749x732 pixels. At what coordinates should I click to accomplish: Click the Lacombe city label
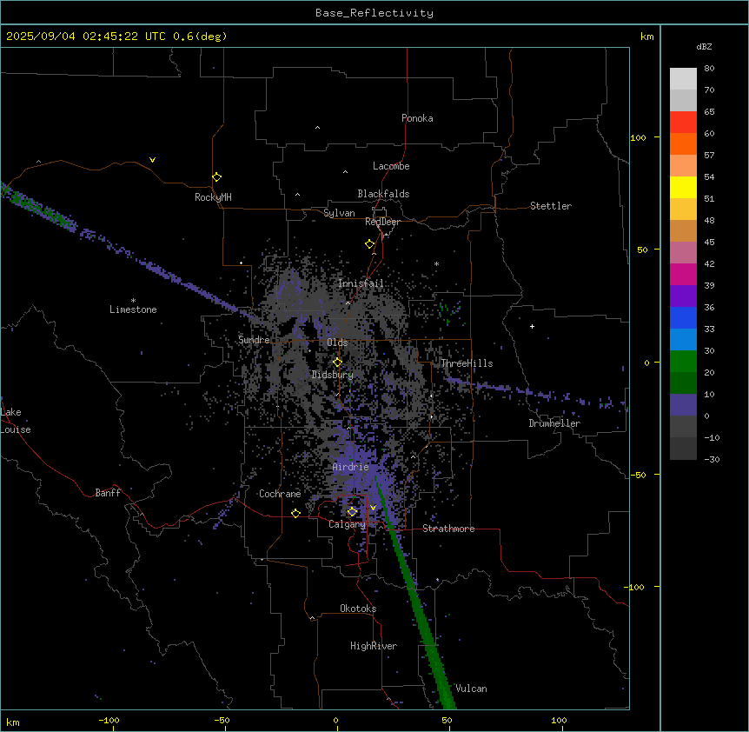(391, 166)
